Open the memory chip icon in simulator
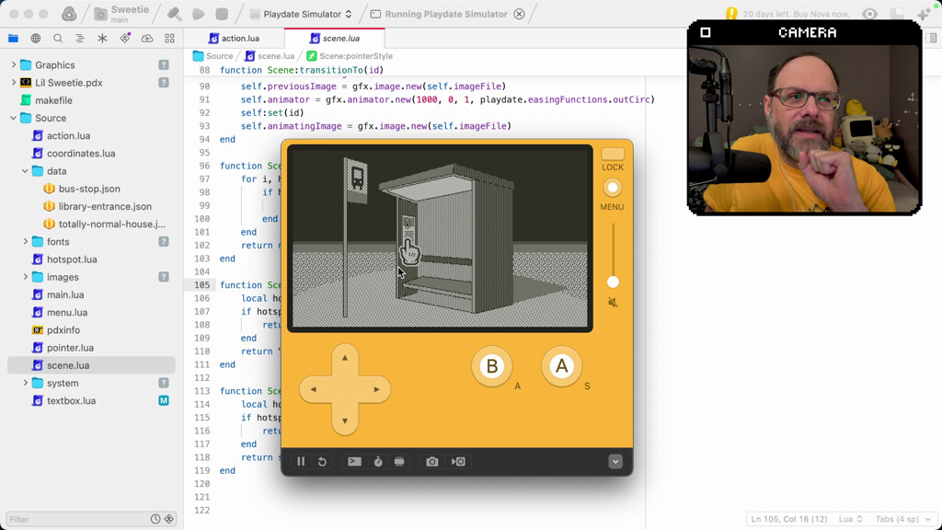This screenshot has width=942, height=530. (399, 462)
